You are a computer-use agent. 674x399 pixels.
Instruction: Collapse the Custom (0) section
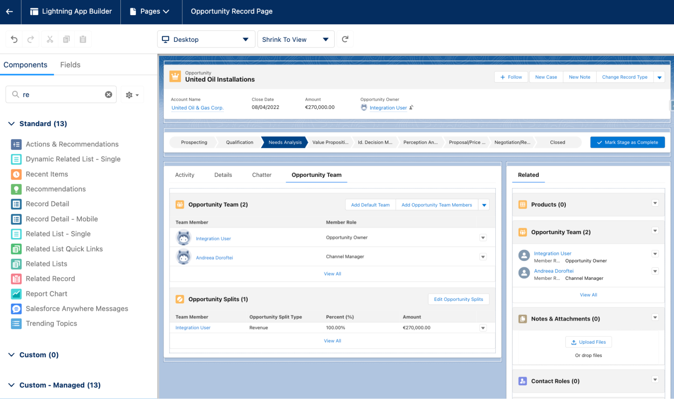[x=11, y=355]
